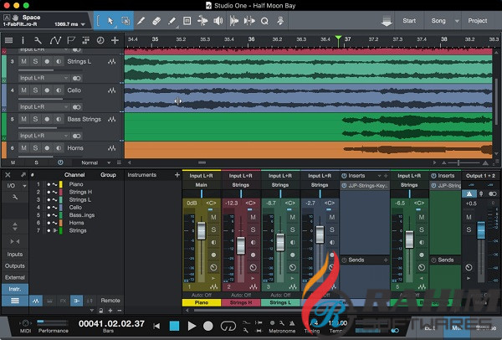Mute the Horns track
This screenshot has width=502, height=340.
[23, 148]
